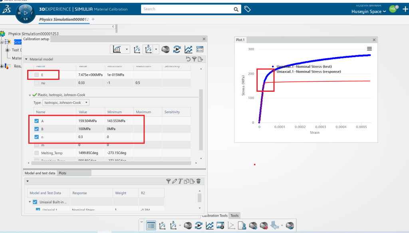Screen dimensions: 409x233
Task: Click the refresh-play icon in Calibration setup toolbar
Action: click(177, 49)
